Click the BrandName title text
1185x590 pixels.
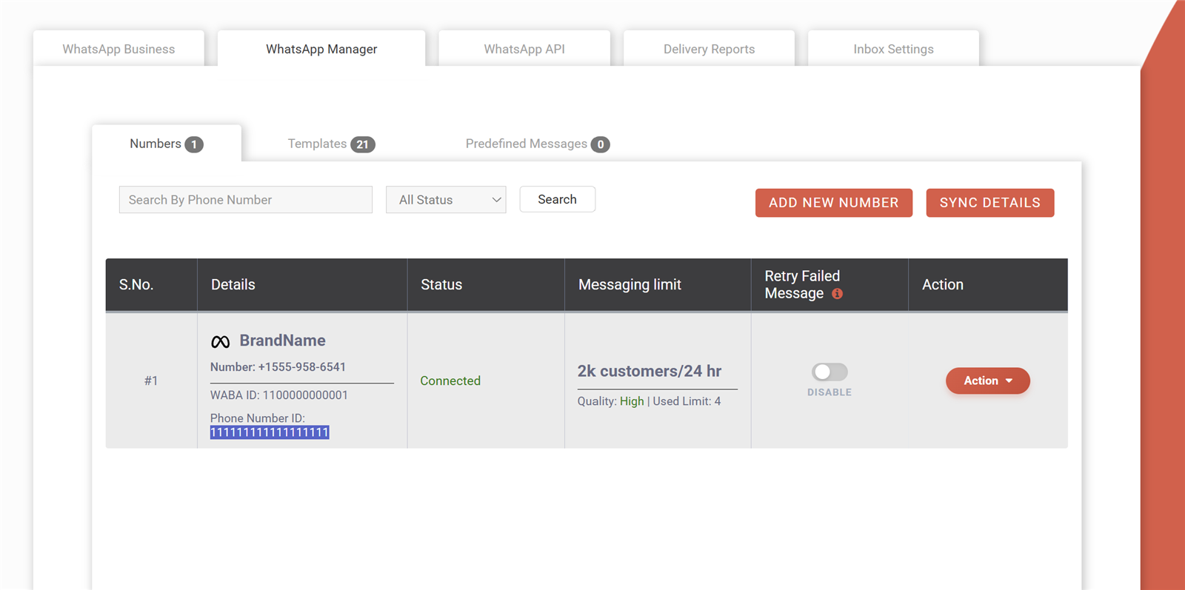(x=282, y=341)
